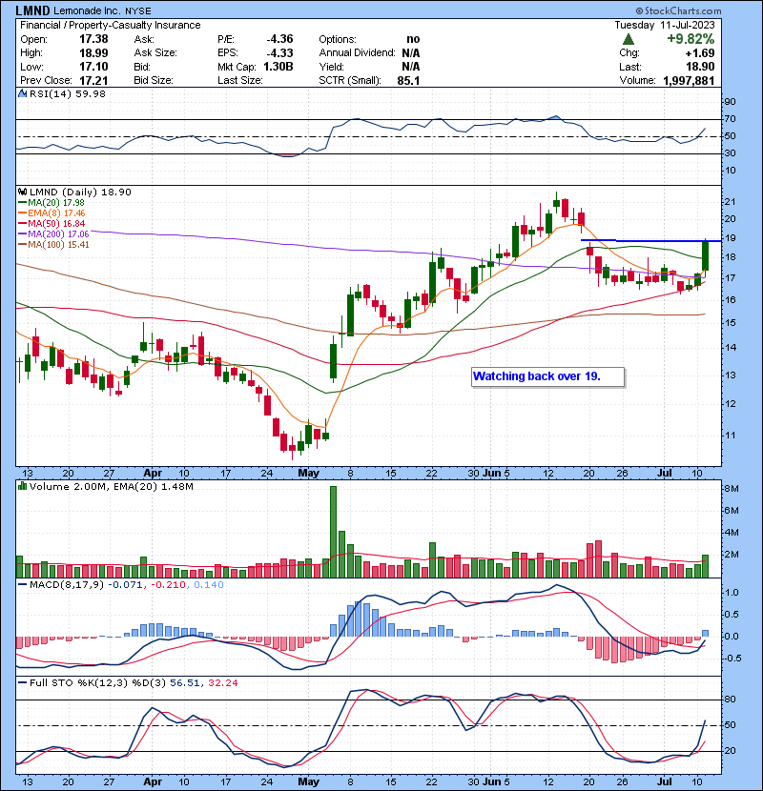The height and width of the screenshot is (791, 763).
Task: Click the SCTR (Small) value 85.1
Action: click(408, 80)
